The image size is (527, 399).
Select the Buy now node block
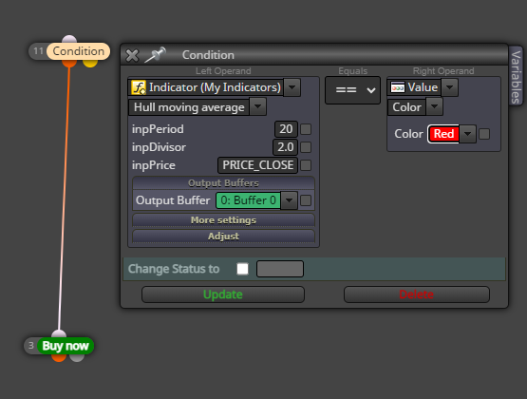66,346
